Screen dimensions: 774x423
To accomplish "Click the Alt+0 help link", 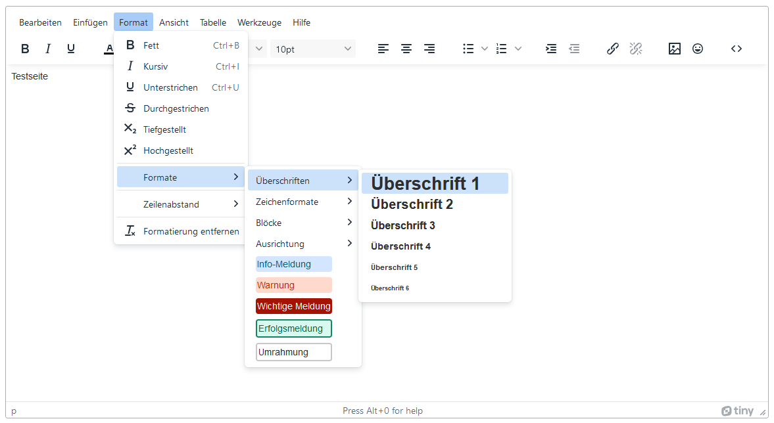I will click(x=383, y=411).
